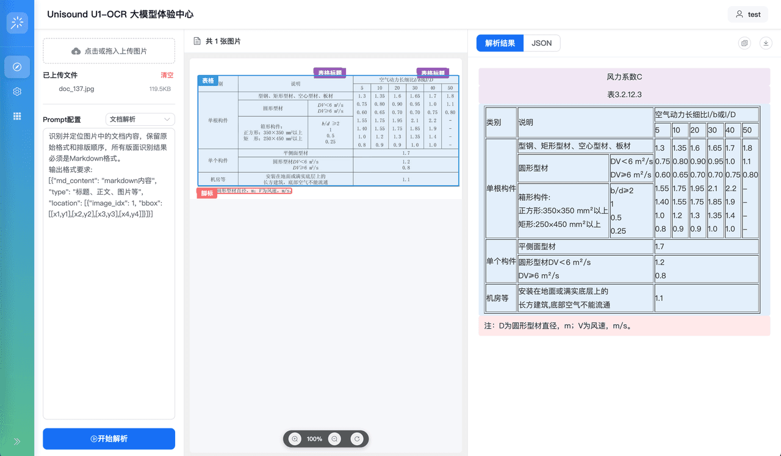Expand the test account menu

[747, 13]
